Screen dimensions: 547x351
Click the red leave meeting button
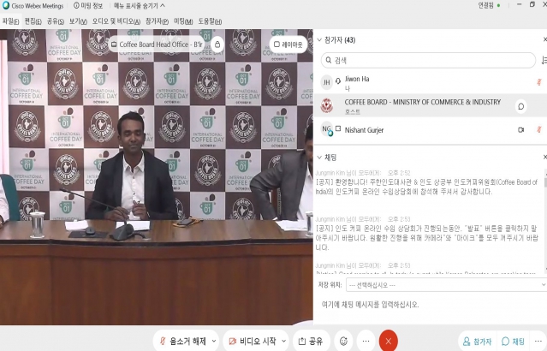point(389,341)
